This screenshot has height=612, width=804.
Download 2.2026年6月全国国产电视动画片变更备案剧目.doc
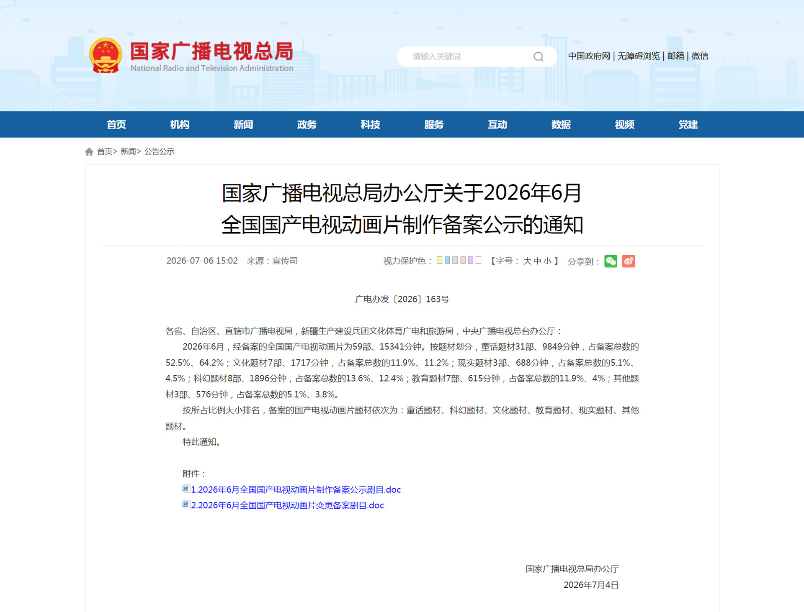[x=287, y=505]
